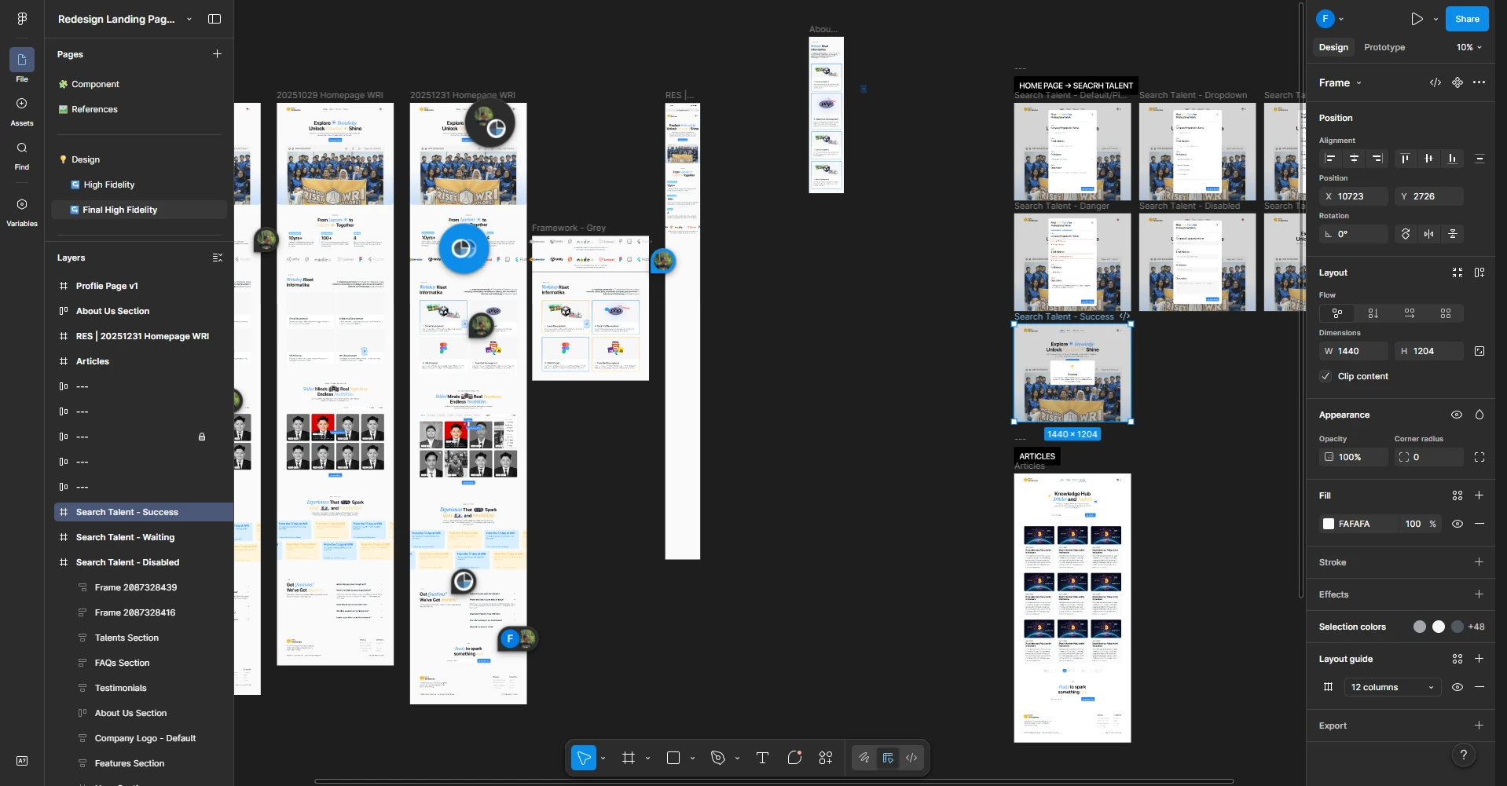Hide the FAFAFA fill with its eye toggle
Image resolution: width=1507 pixels, height=786 pixels.
click(1457, 524)
